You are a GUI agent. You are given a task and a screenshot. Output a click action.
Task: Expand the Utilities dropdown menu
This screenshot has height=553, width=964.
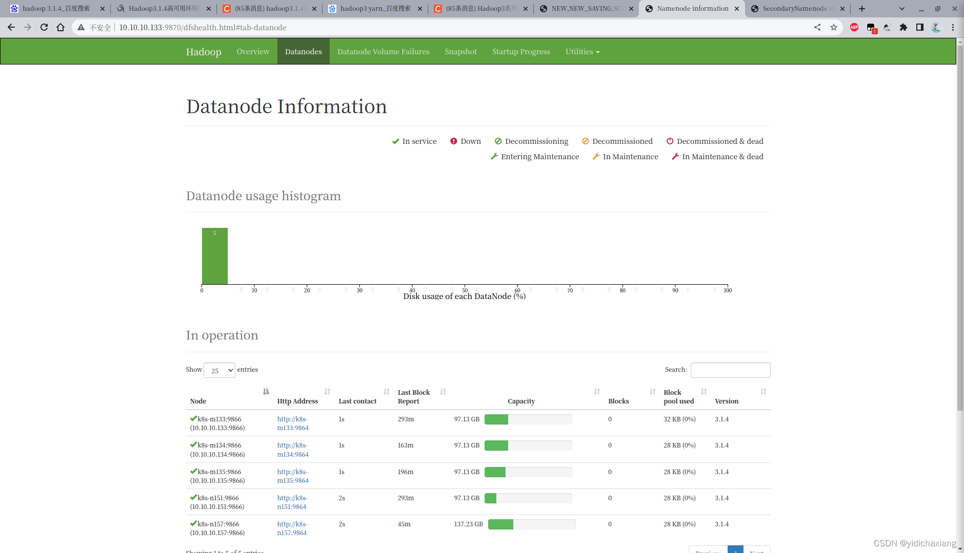point(582,52)
